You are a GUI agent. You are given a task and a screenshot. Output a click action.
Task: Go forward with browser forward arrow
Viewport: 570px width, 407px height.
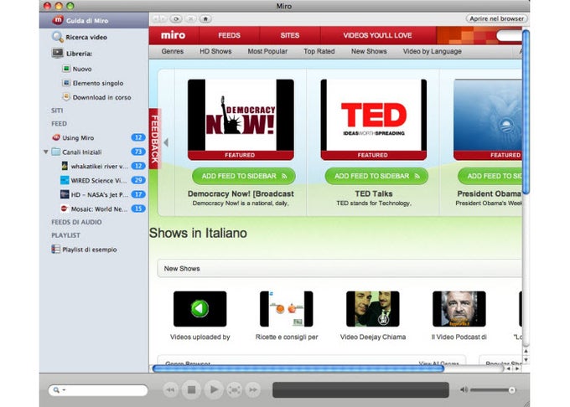coord(164,18)
